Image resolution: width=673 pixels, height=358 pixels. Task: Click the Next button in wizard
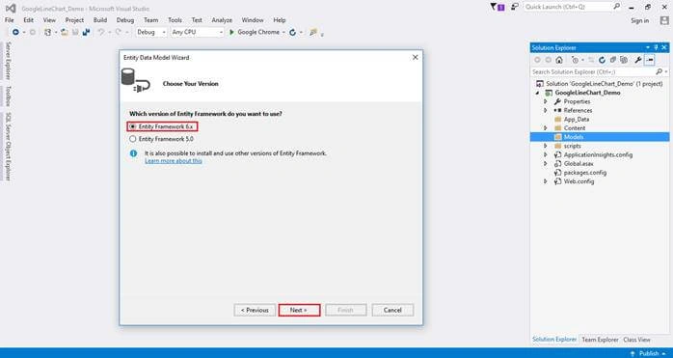[x=299, y=310]
